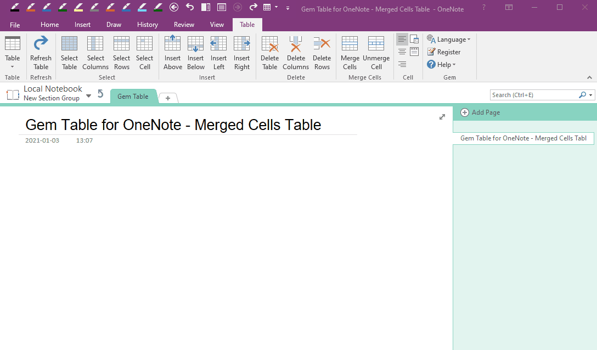Select the black pen in quick access toolbar
The image size is (597, 350).
15,7
